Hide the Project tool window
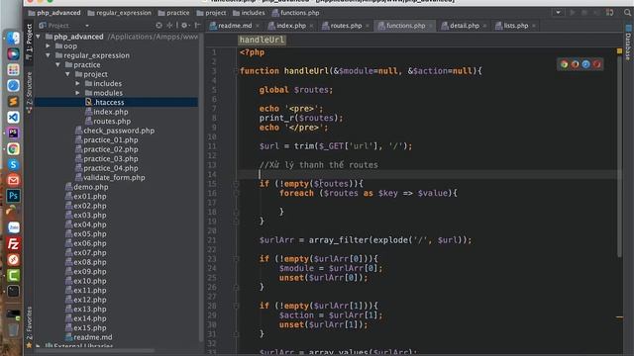The image size is (634, 356). pyautogui.click(x=197, y=25)
